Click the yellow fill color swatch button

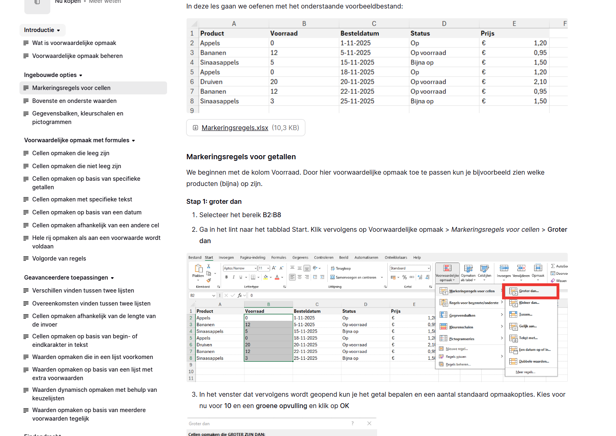pyautogui.click(x=266, y=278)
